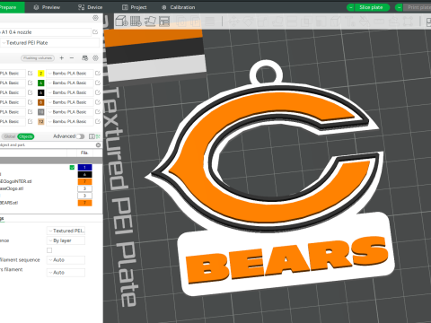This screenshot has width=431, height=323.
Task: Edit preset for filament 12 on its right
Action: (x=98, y=121)
